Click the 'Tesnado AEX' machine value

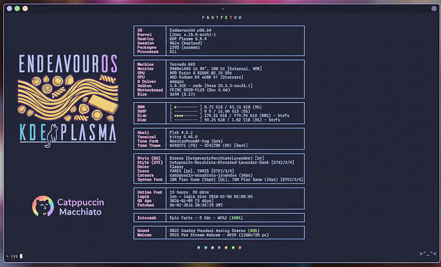pyautogui.click(x=183, y=65)
